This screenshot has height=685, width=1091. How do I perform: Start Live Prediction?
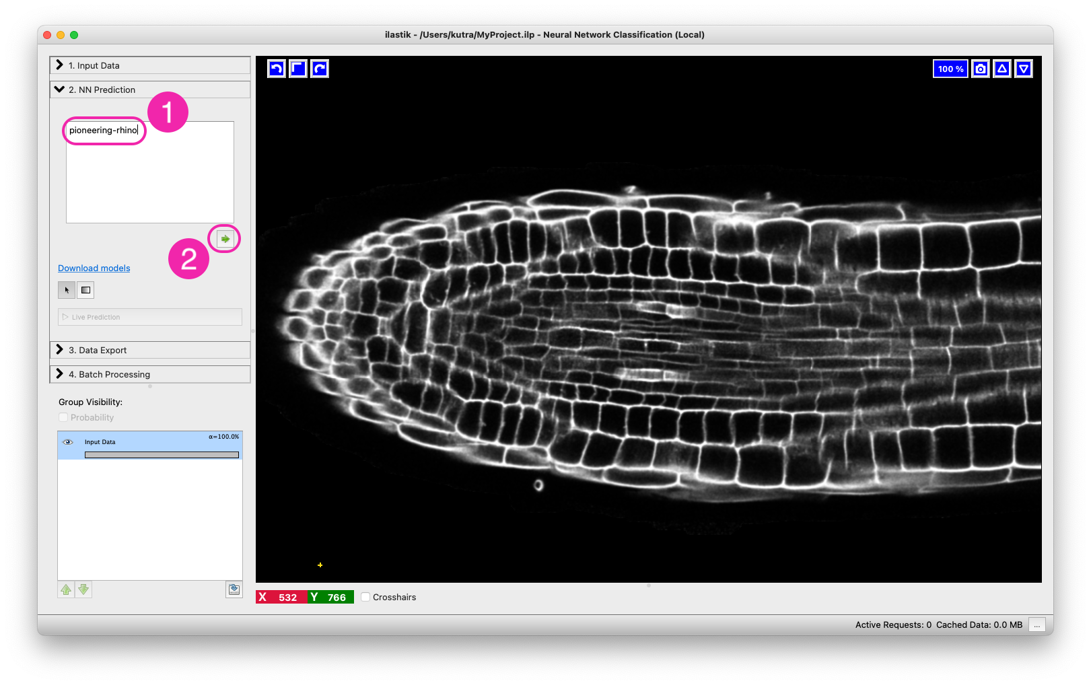[149, 317]
